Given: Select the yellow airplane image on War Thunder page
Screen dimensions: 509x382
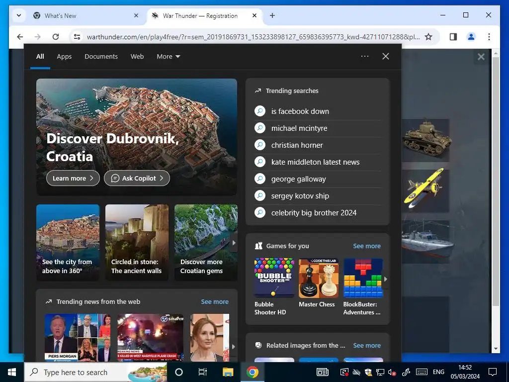Looking at the screenshot, I should pyautogui.click(x=425, y=191).
